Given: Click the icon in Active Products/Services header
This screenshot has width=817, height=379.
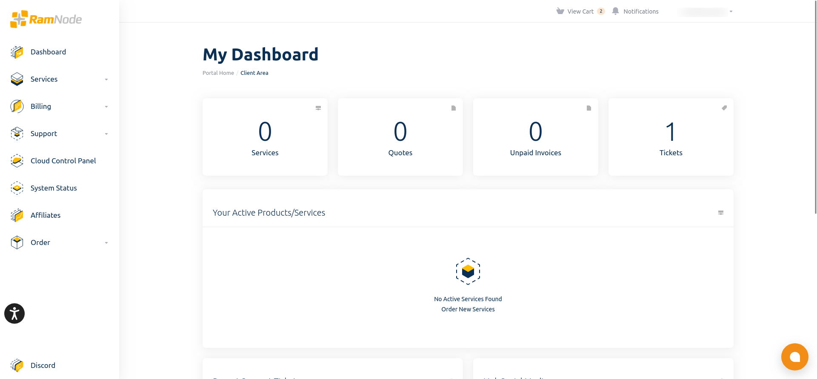Looking at the screenshot, I should 721,213.
